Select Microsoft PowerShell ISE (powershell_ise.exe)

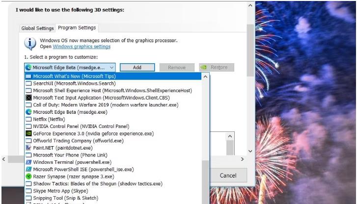click(113, 170)
